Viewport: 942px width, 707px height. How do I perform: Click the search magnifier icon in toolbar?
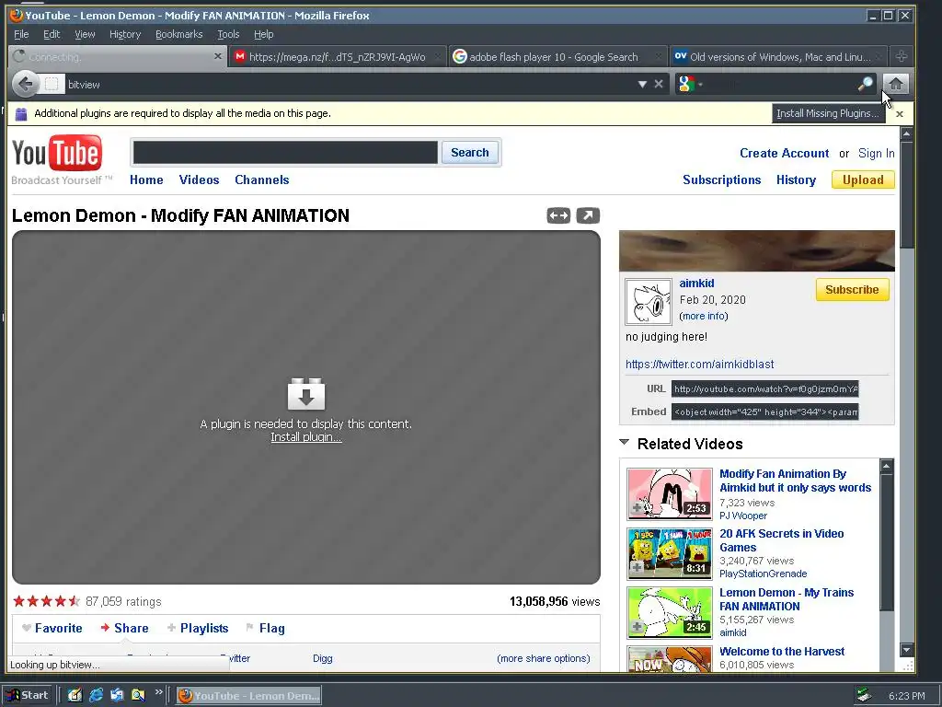pos(865,84)
